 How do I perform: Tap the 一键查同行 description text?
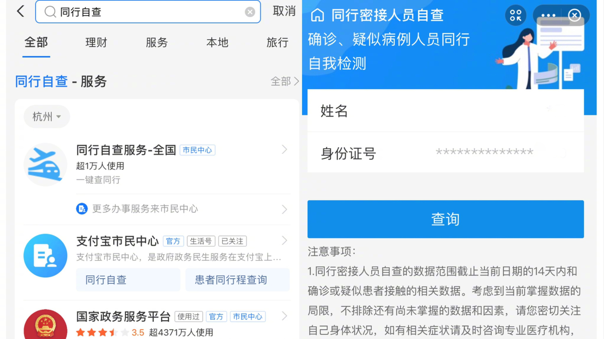pyautogui.click(x=98, y=180)
